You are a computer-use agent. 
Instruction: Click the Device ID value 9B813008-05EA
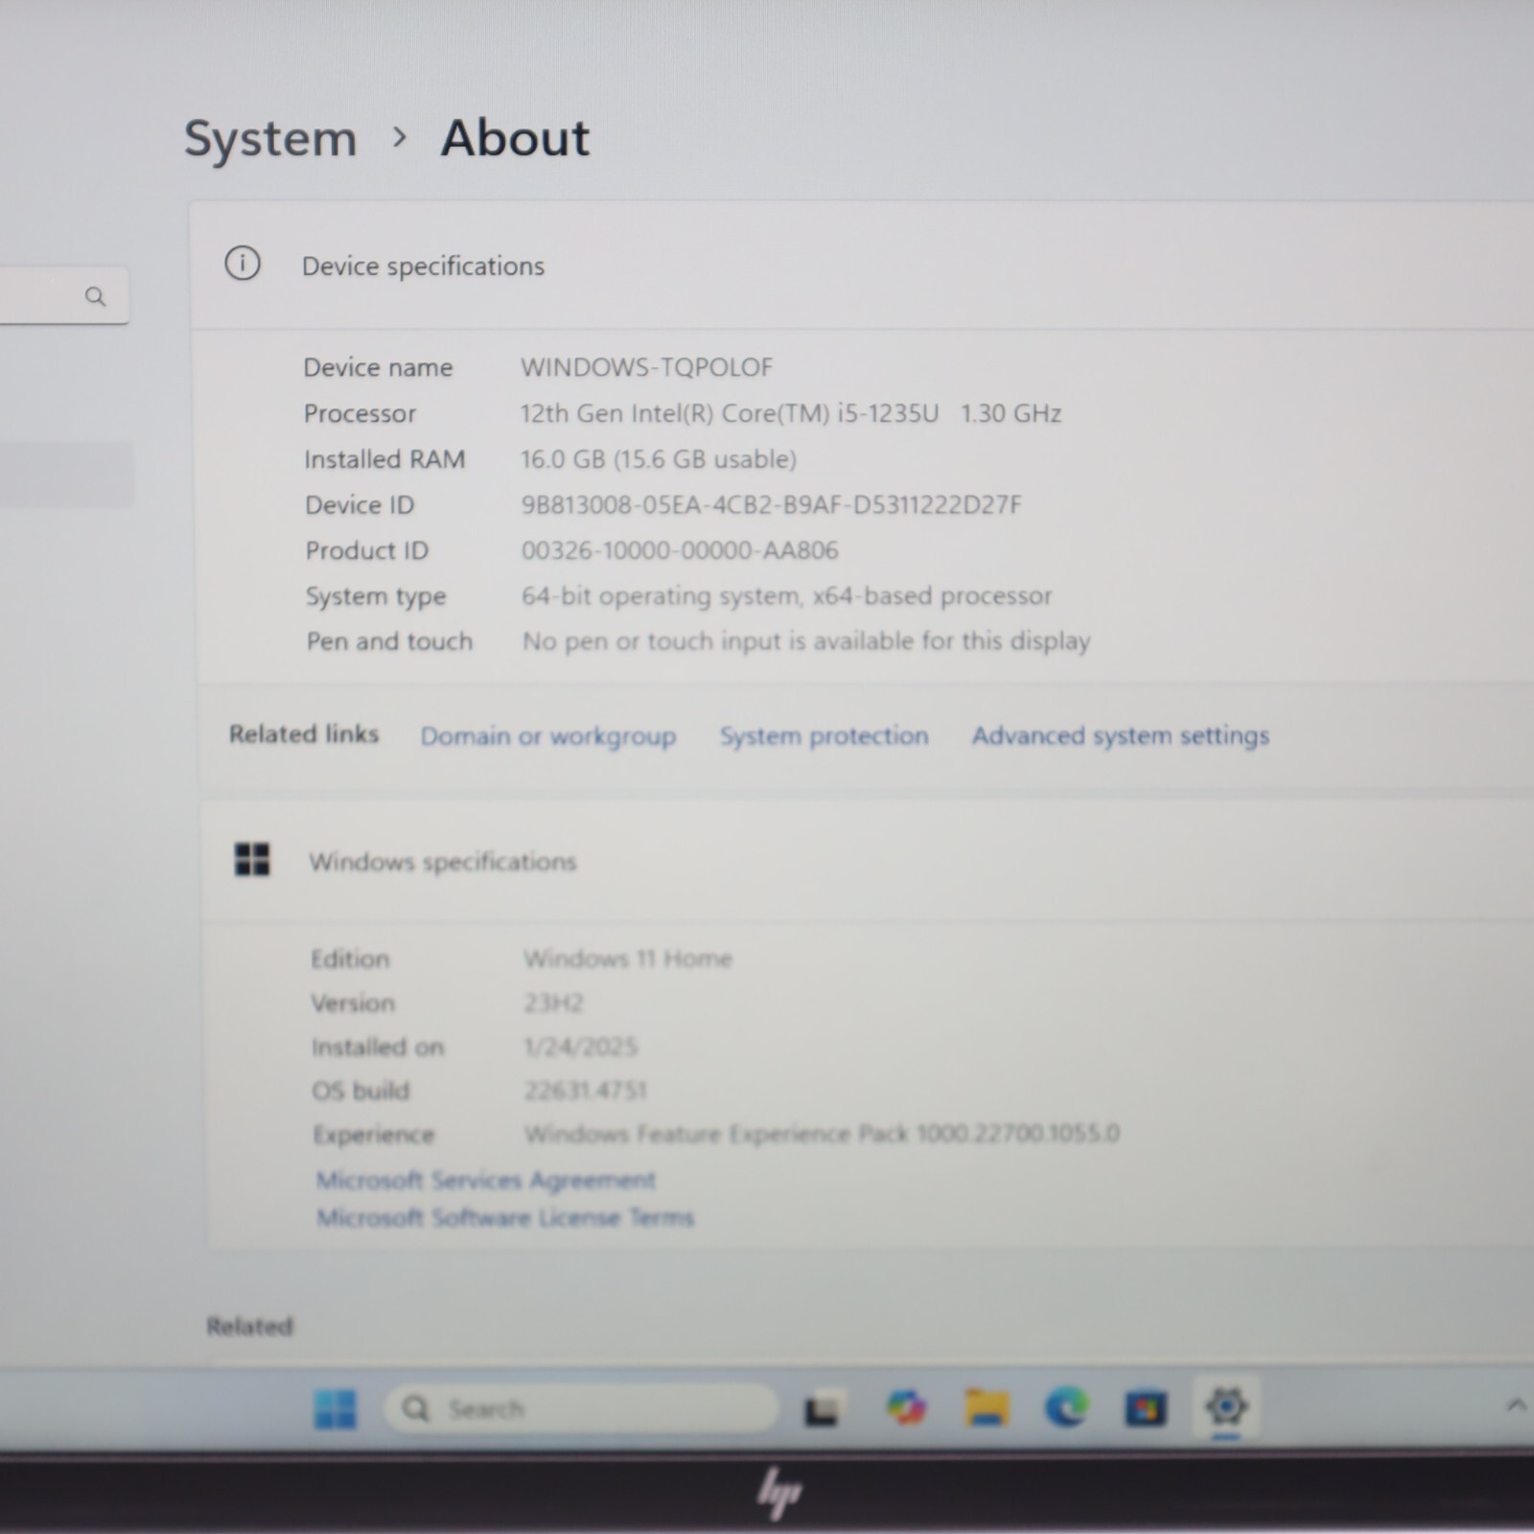pyautogui.click(x=772, y=504)
